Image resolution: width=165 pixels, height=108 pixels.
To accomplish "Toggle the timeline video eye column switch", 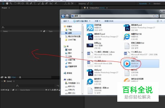I will tap(2, 90).
